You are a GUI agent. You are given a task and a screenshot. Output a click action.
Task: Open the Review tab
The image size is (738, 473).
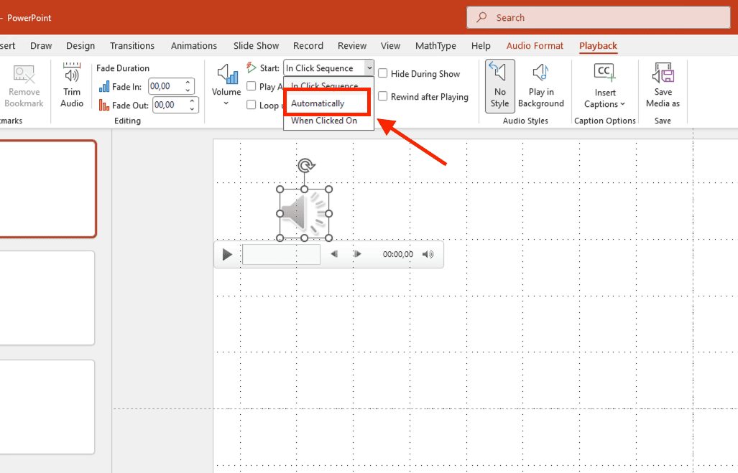tap(352, 46)
